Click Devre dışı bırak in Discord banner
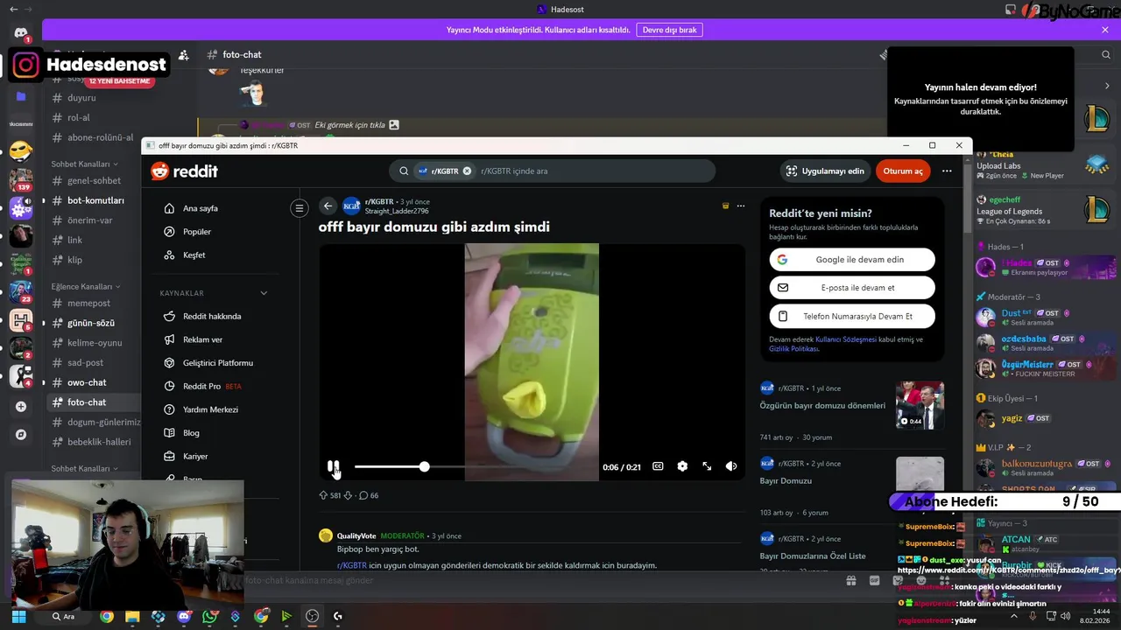Screen dimensions: 1121x630 pos(669,30)
